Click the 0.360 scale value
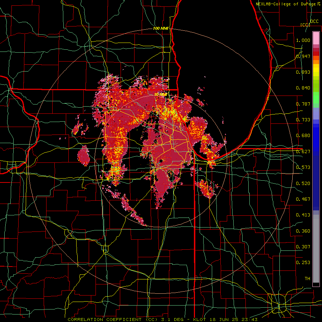 (x=303, y=231)
